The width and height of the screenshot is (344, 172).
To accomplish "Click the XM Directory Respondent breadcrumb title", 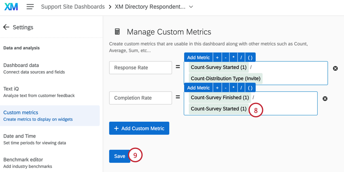I will click(x=150, y=7).
